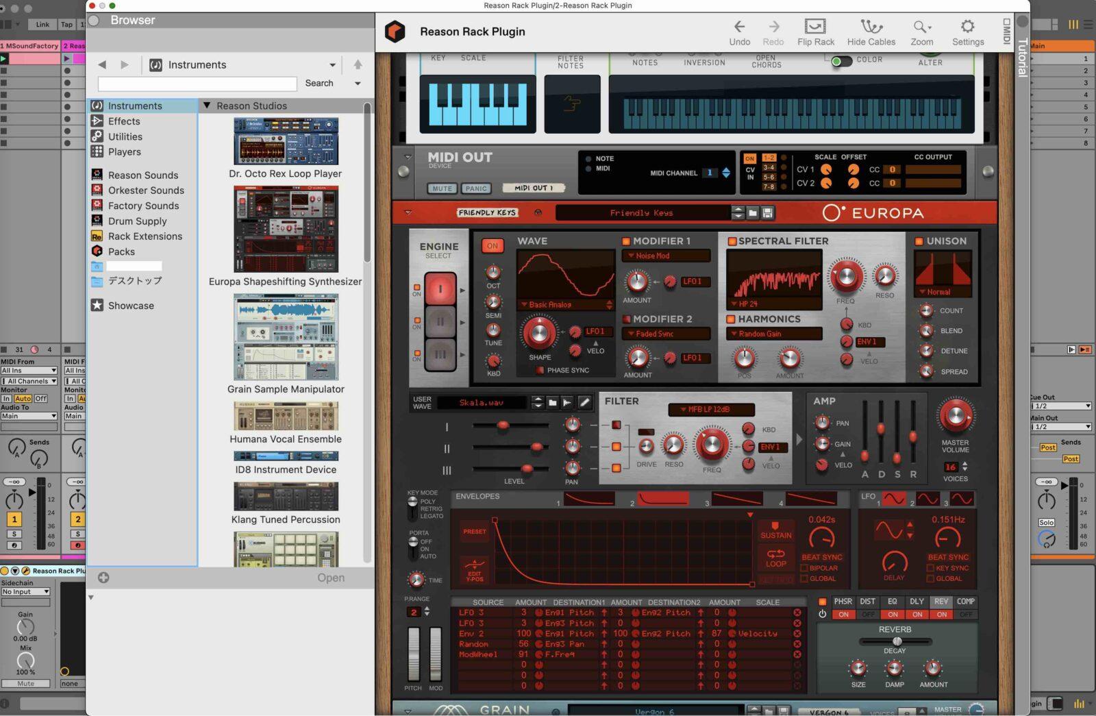Open the Search options dropdown arrow
Image resolution: width=1096 pixels, height=716 pixels.
358,84
